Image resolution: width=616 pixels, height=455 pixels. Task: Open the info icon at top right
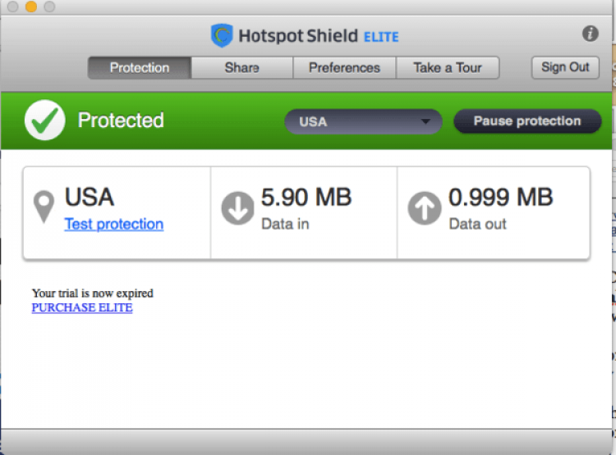[x=590, y=34]
